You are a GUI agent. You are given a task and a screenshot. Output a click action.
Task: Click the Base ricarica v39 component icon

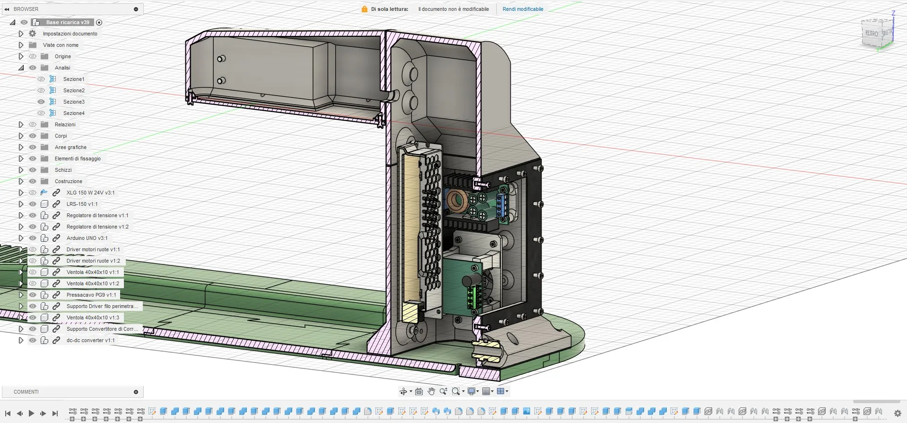pyautogui.click(x=36, y=22)
